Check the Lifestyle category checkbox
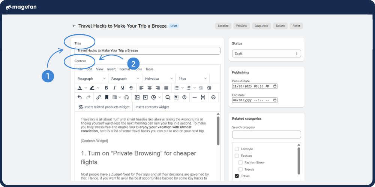This screenshot has width=375, height=187. 237,149
